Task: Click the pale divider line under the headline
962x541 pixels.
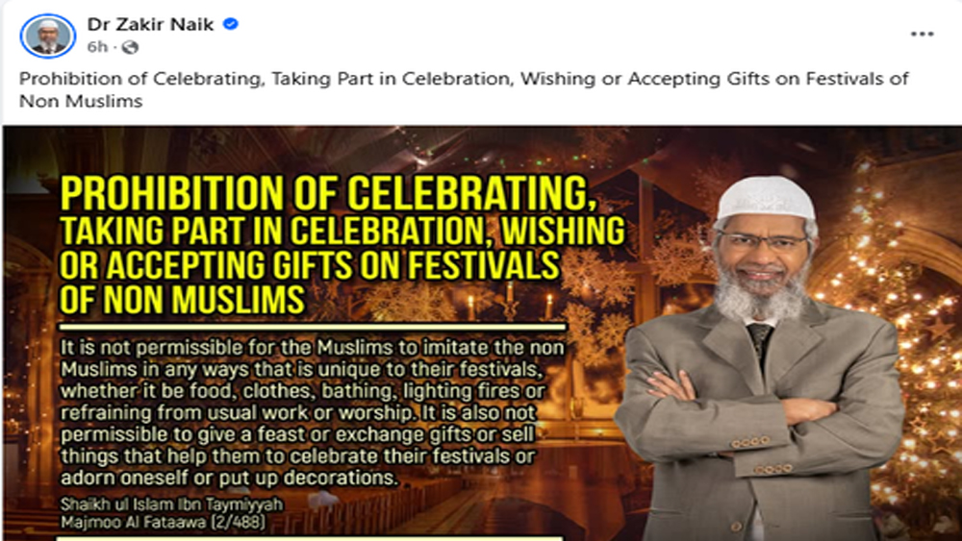Action: pyautogui.click(x=313, y=328)
